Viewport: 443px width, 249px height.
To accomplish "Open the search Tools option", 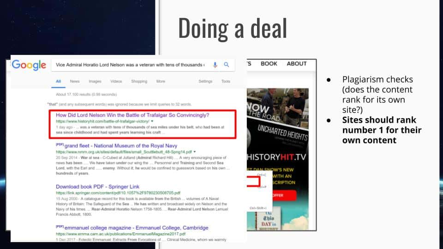I will point(226,81).
